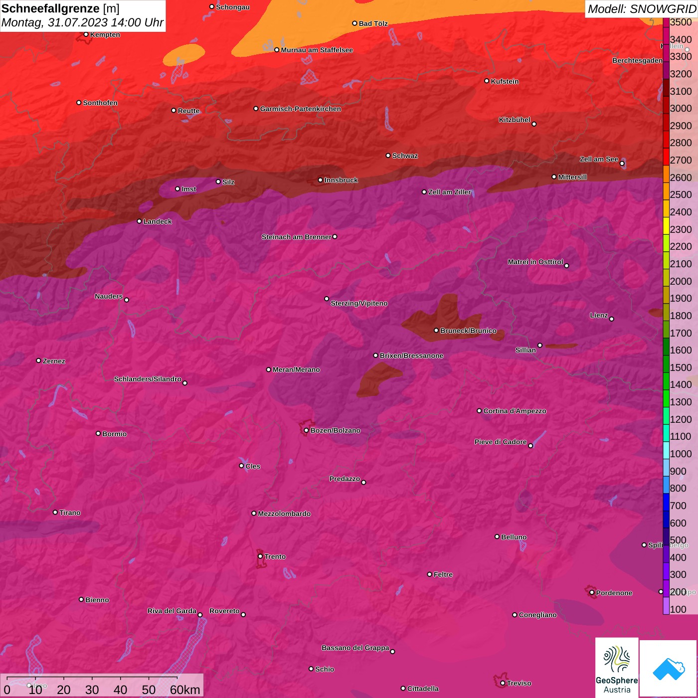
Task: Click the "1500" legend value
Action: (681, 367)
